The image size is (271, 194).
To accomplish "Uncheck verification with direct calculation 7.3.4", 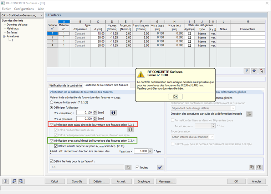I will point(51,141).
